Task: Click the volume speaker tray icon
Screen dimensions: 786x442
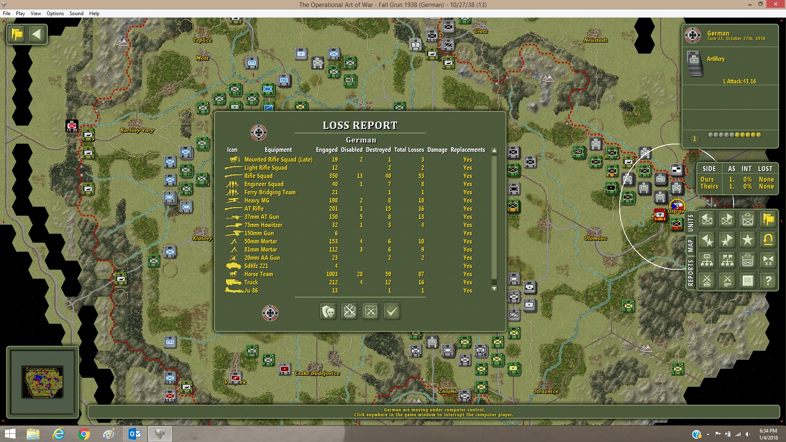Action: pos(748,434)
